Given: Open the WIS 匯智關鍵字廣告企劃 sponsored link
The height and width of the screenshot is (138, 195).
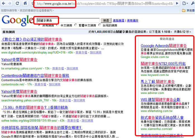Looking at the screenshot, I should coord(160,99).
